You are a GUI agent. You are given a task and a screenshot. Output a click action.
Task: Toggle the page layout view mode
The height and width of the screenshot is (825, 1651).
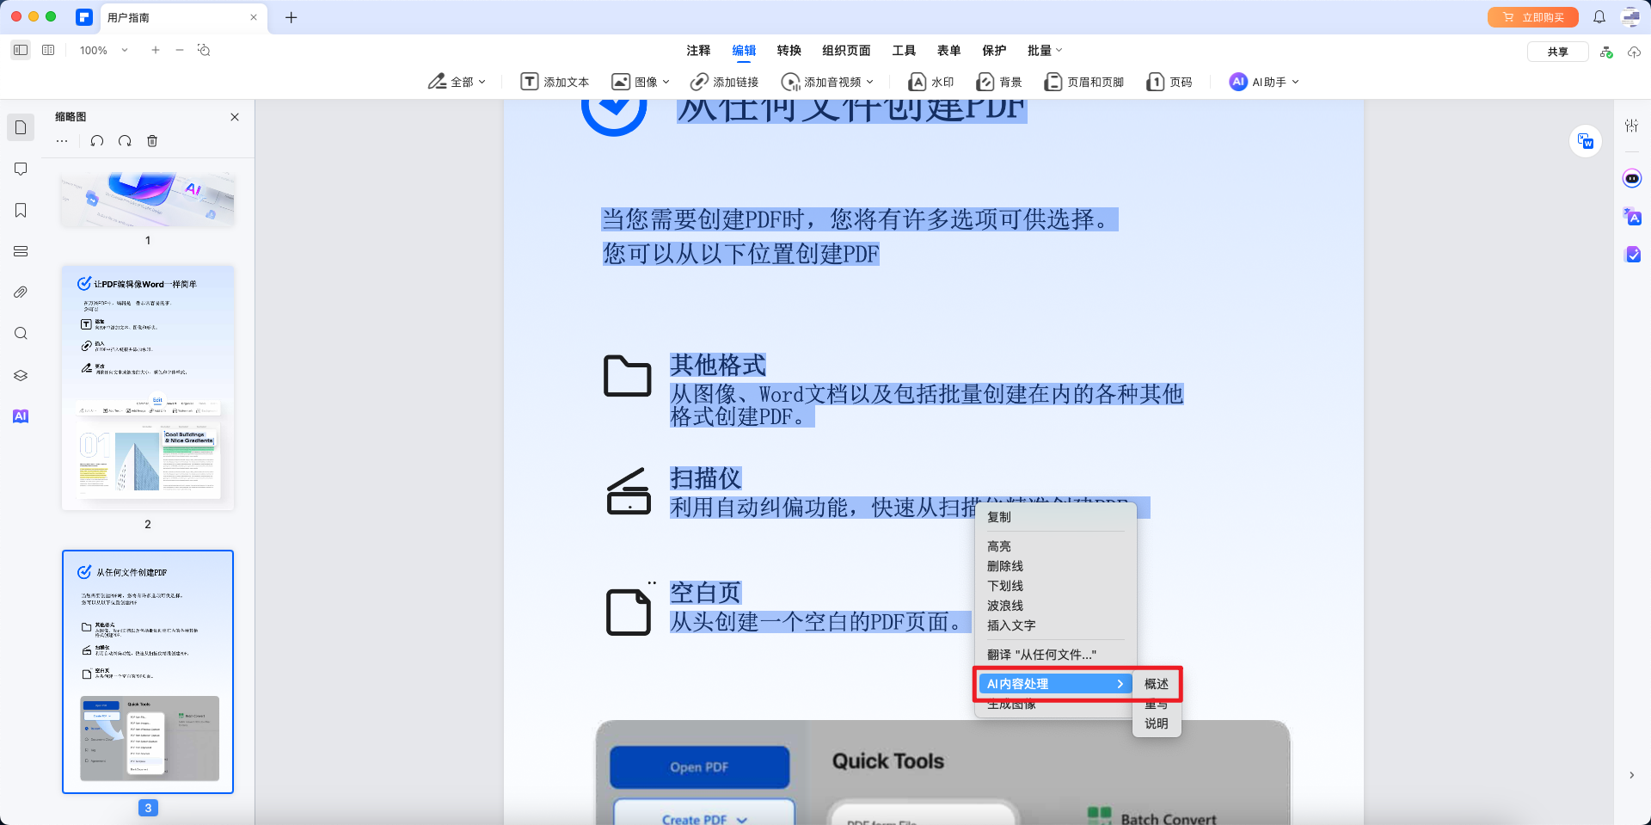coord(48,50)
